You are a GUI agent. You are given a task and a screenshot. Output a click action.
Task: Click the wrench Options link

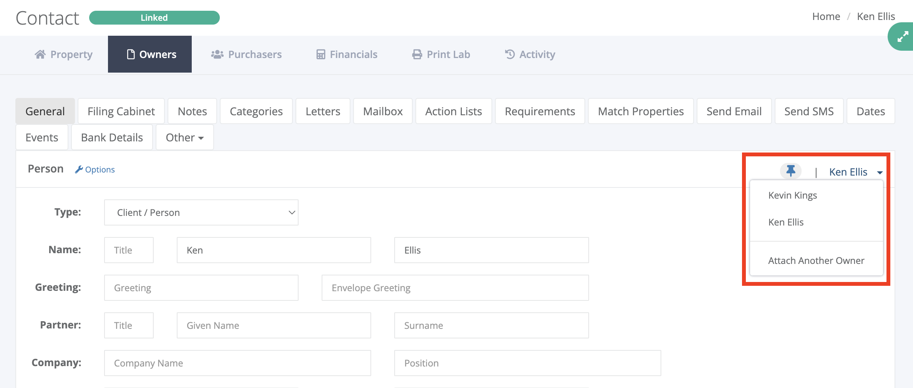point(95,169)
